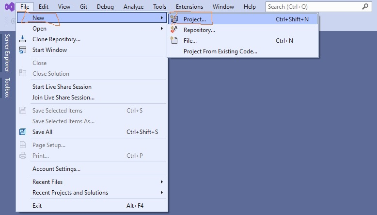Screen dimensions: 377x215
Task: Open the Help menu
Action: [x=250, y=7]
